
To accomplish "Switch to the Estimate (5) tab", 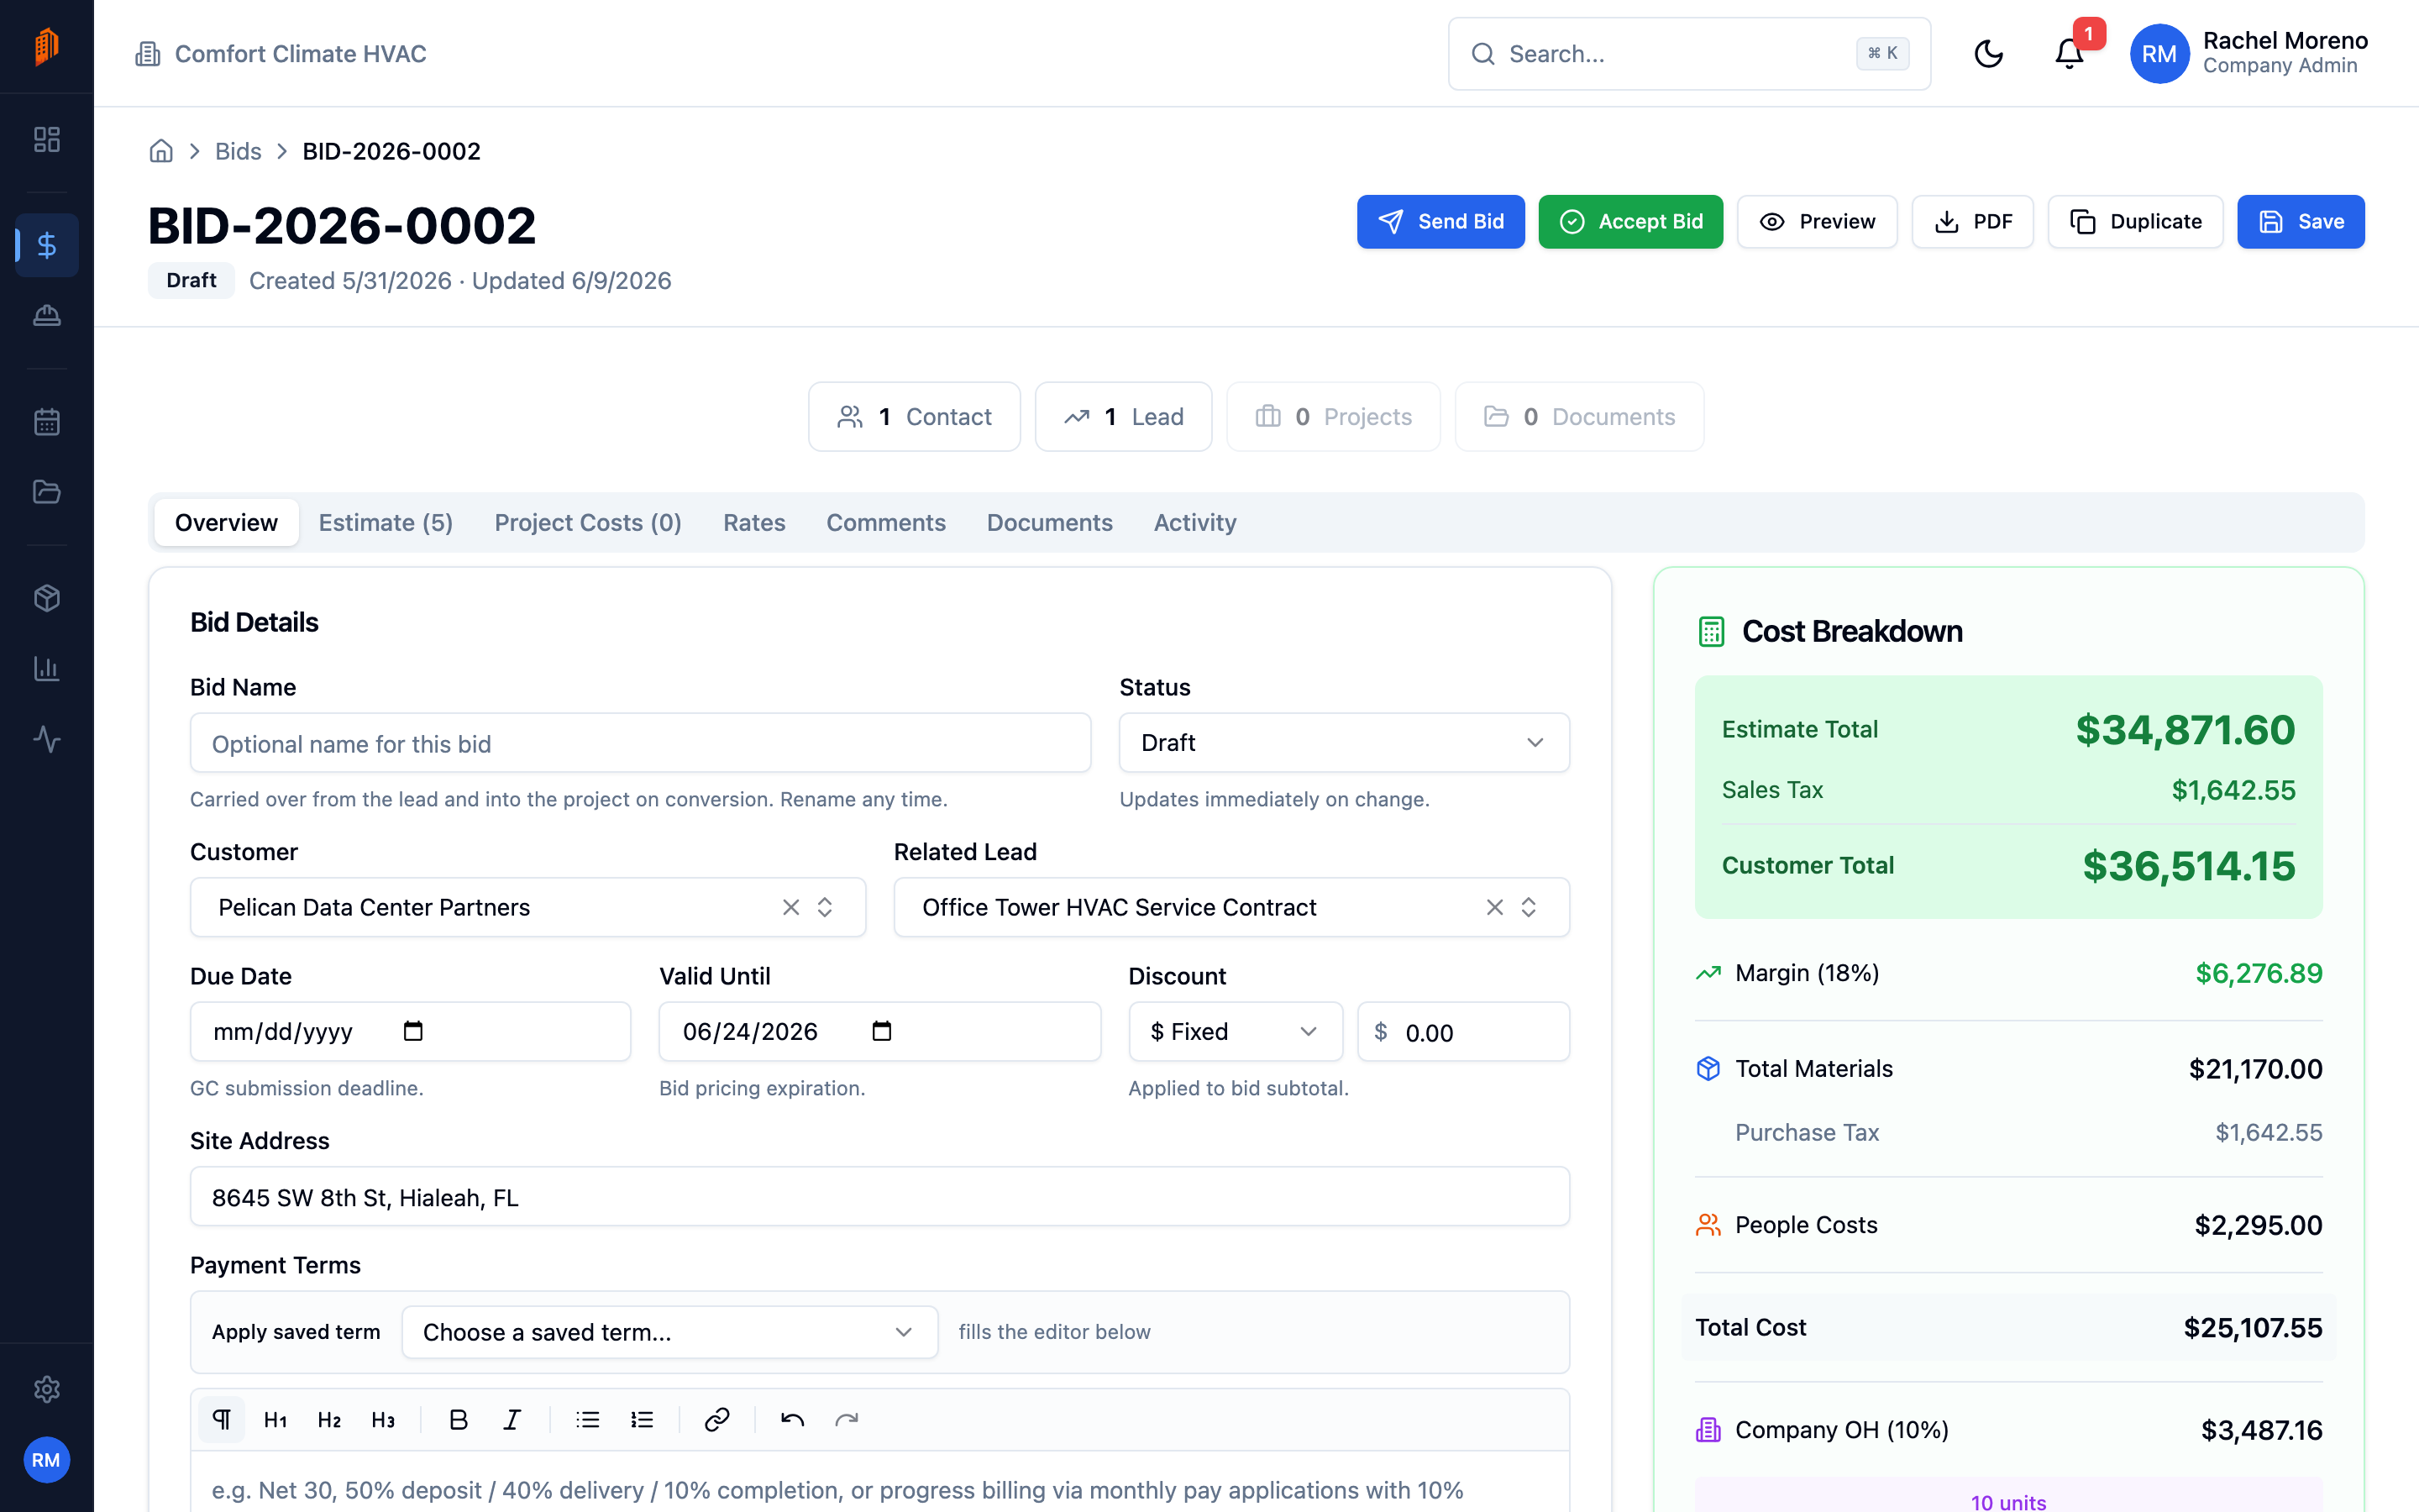I will coord(386,522).
